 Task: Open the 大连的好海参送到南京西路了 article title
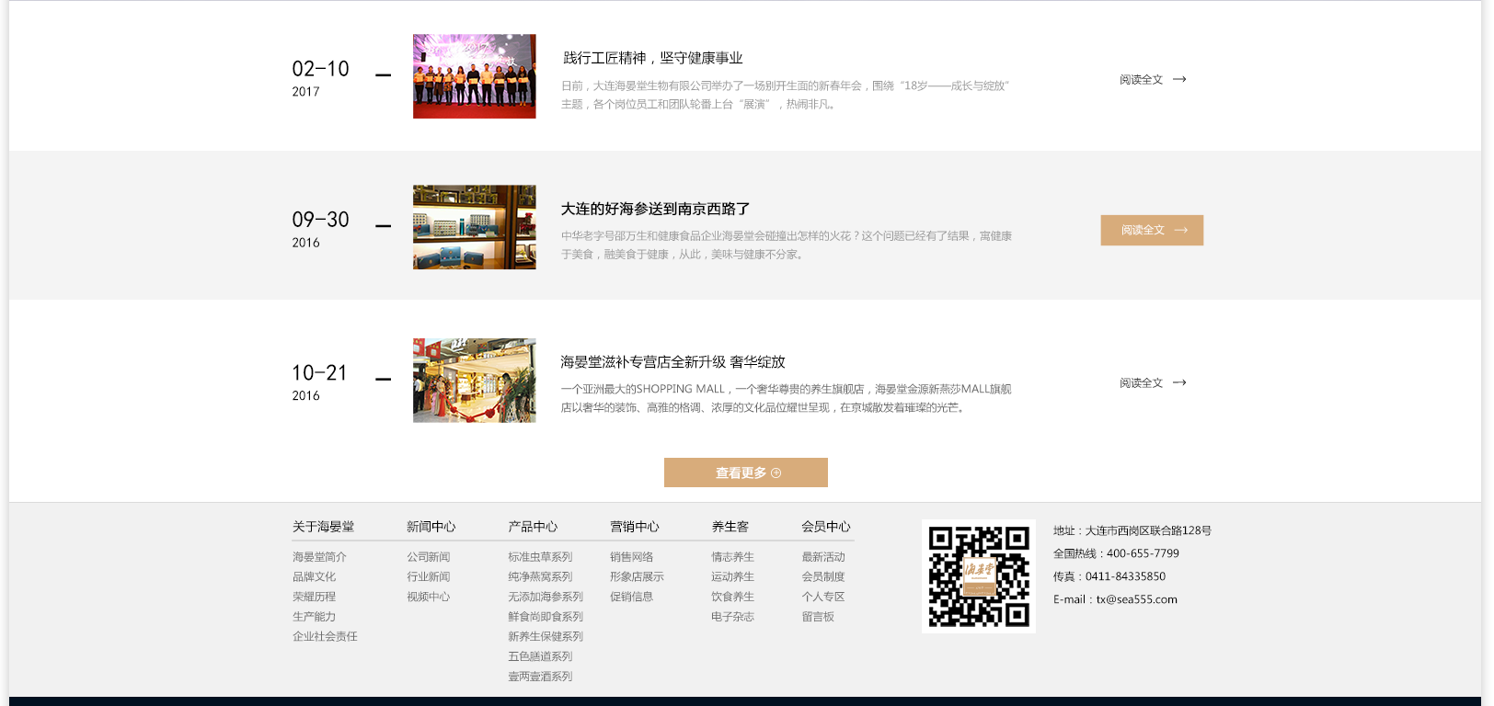pos(655,209)
